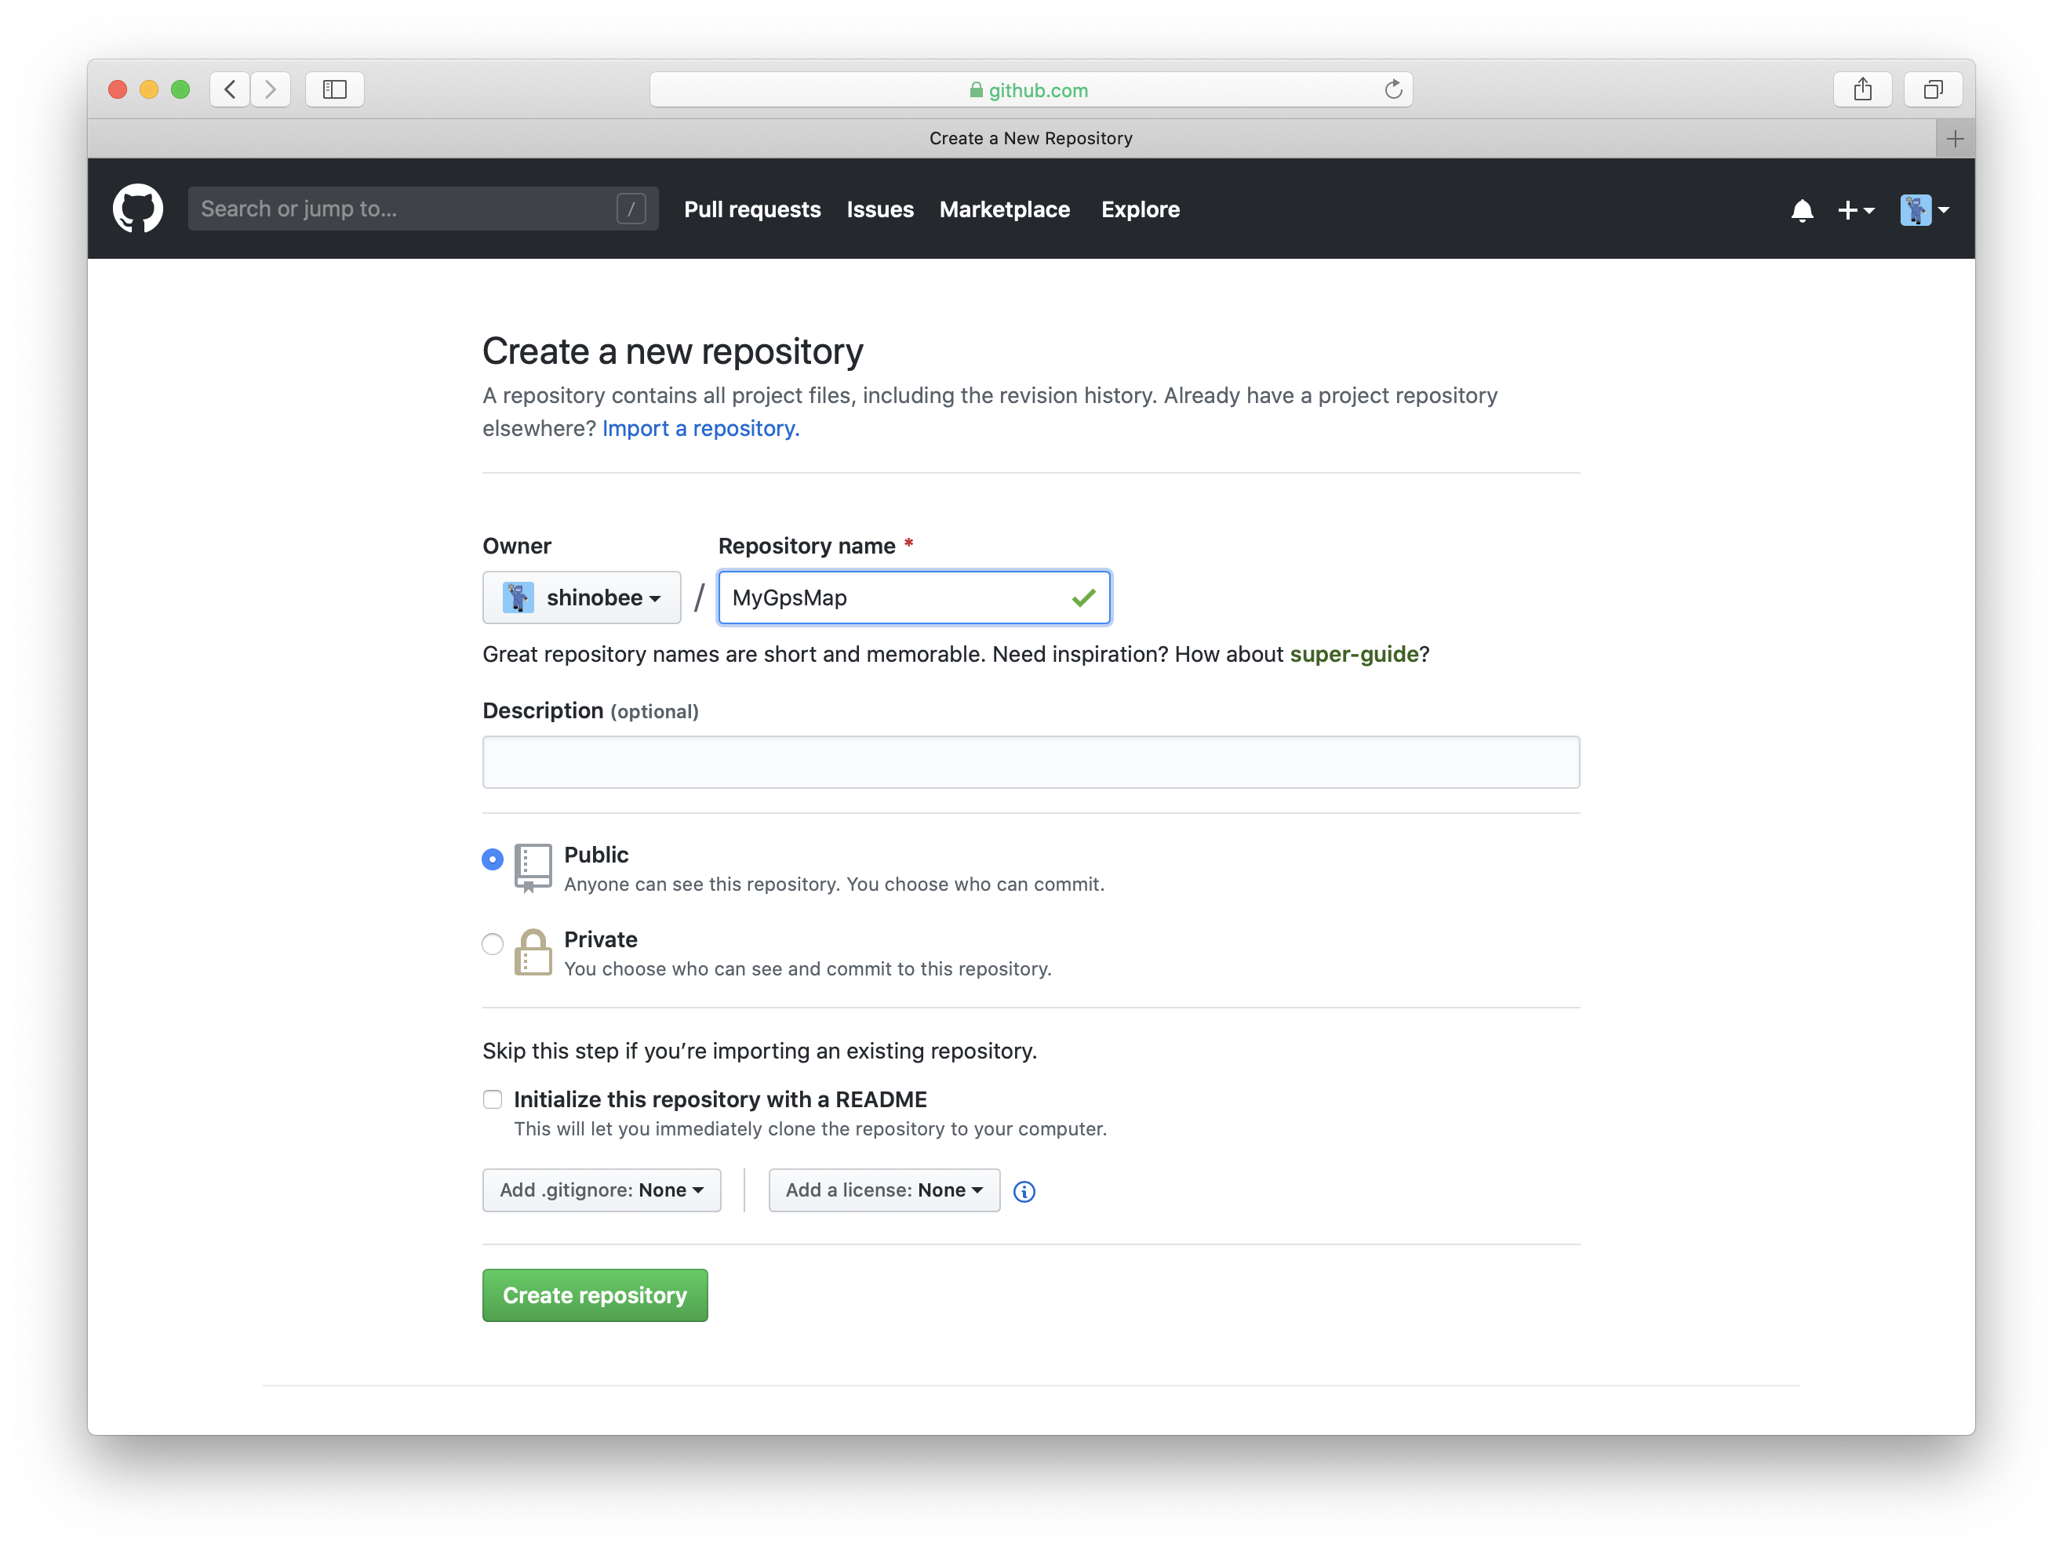Open the Marketplace menu
Viewport: 2063px width, 1551px height.
click(1005, 209)
